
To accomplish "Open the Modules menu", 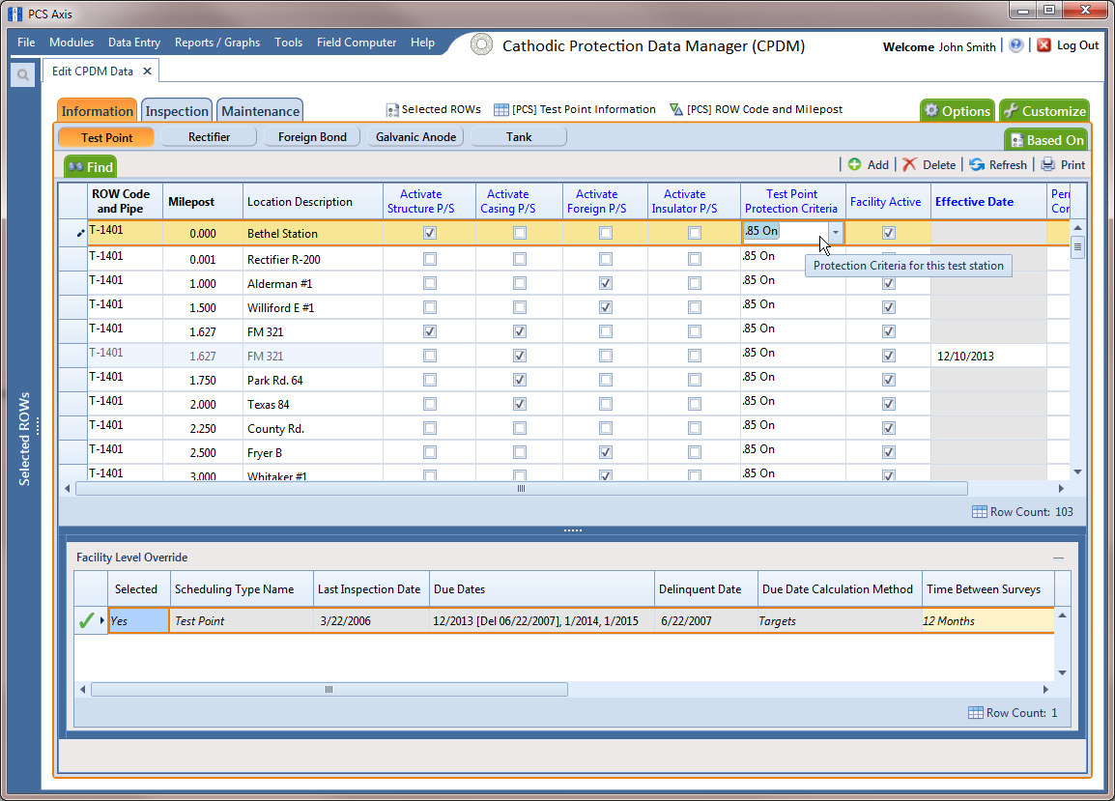I will coord(71,43).
